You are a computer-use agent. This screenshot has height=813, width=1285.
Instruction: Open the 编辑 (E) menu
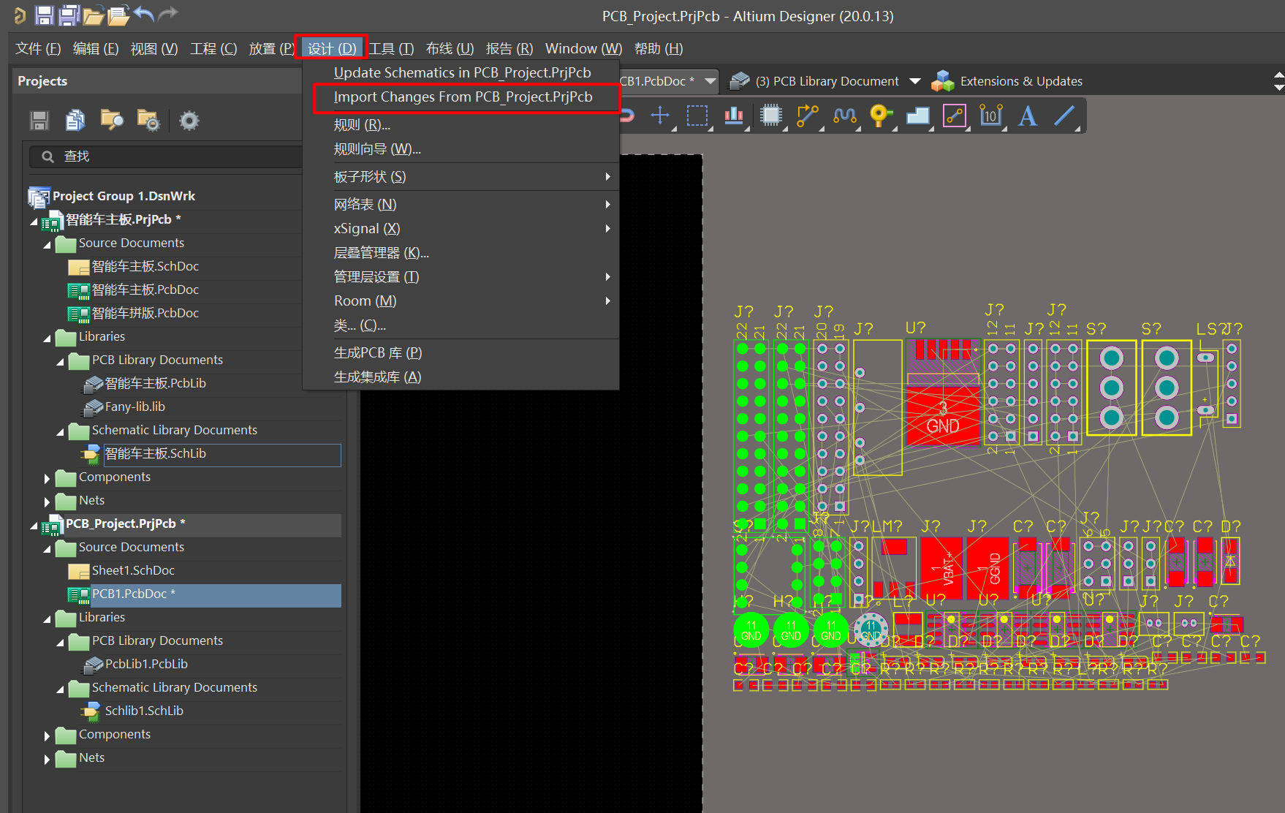tap(96, 48)
